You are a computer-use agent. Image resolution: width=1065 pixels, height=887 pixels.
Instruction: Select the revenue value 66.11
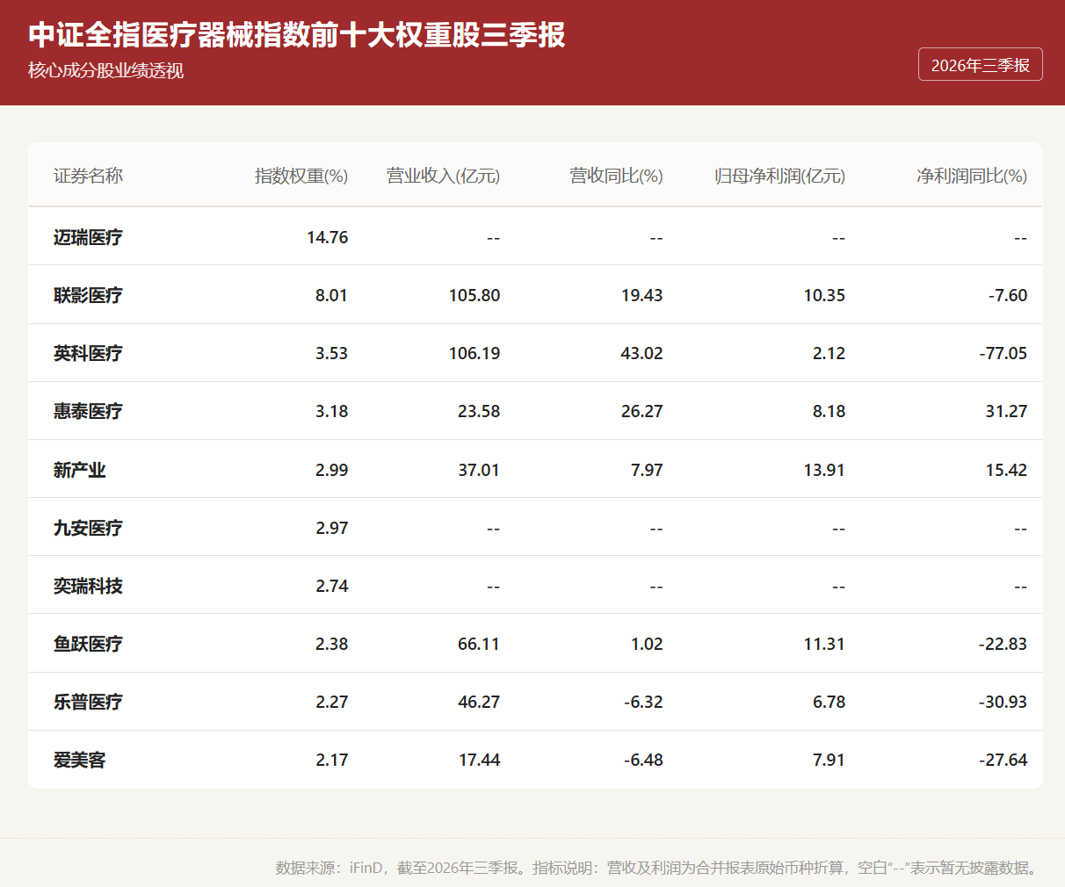(x=479, y=644)
